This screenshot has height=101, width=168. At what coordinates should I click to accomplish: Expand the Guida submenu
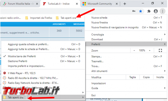click(126, 88)
